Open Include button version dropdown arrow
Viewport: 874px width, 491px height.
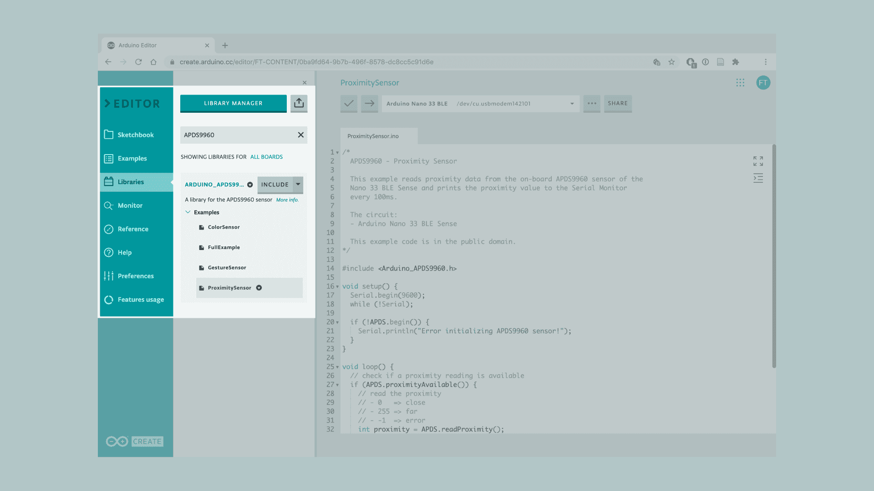tap(298, 184)
